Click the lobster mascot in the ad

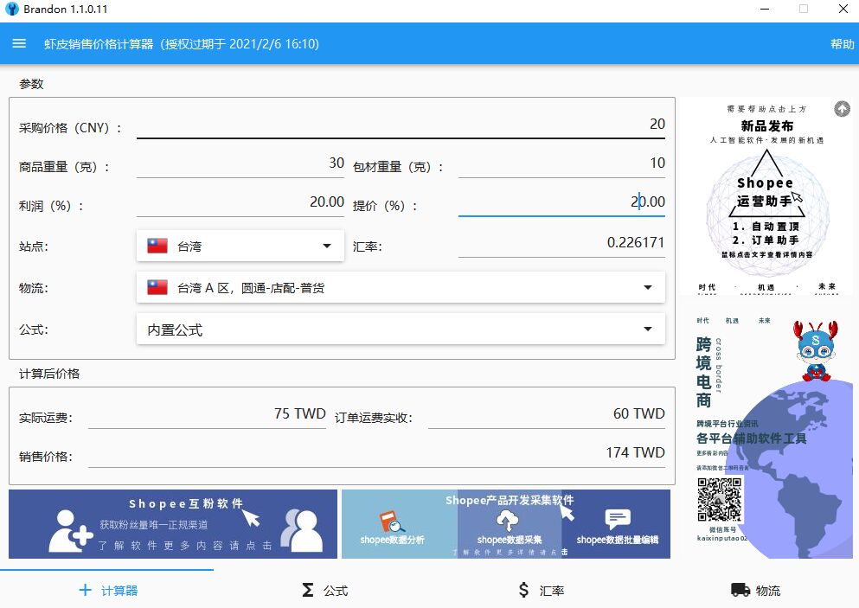816,350
